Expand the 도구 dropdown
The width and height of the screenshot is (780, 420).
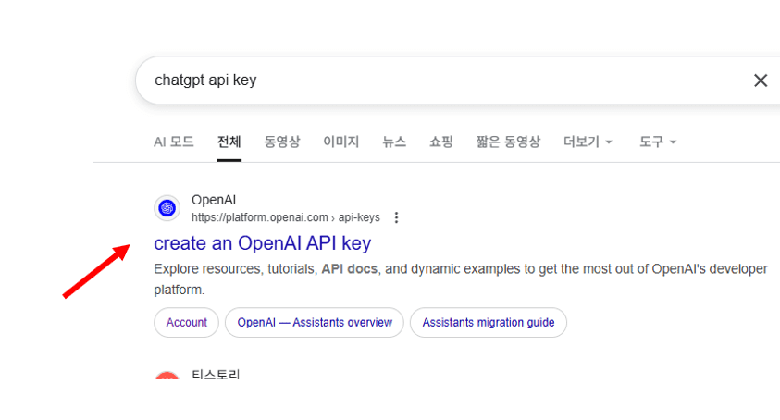pyautogui.click(x=657, y=142)
